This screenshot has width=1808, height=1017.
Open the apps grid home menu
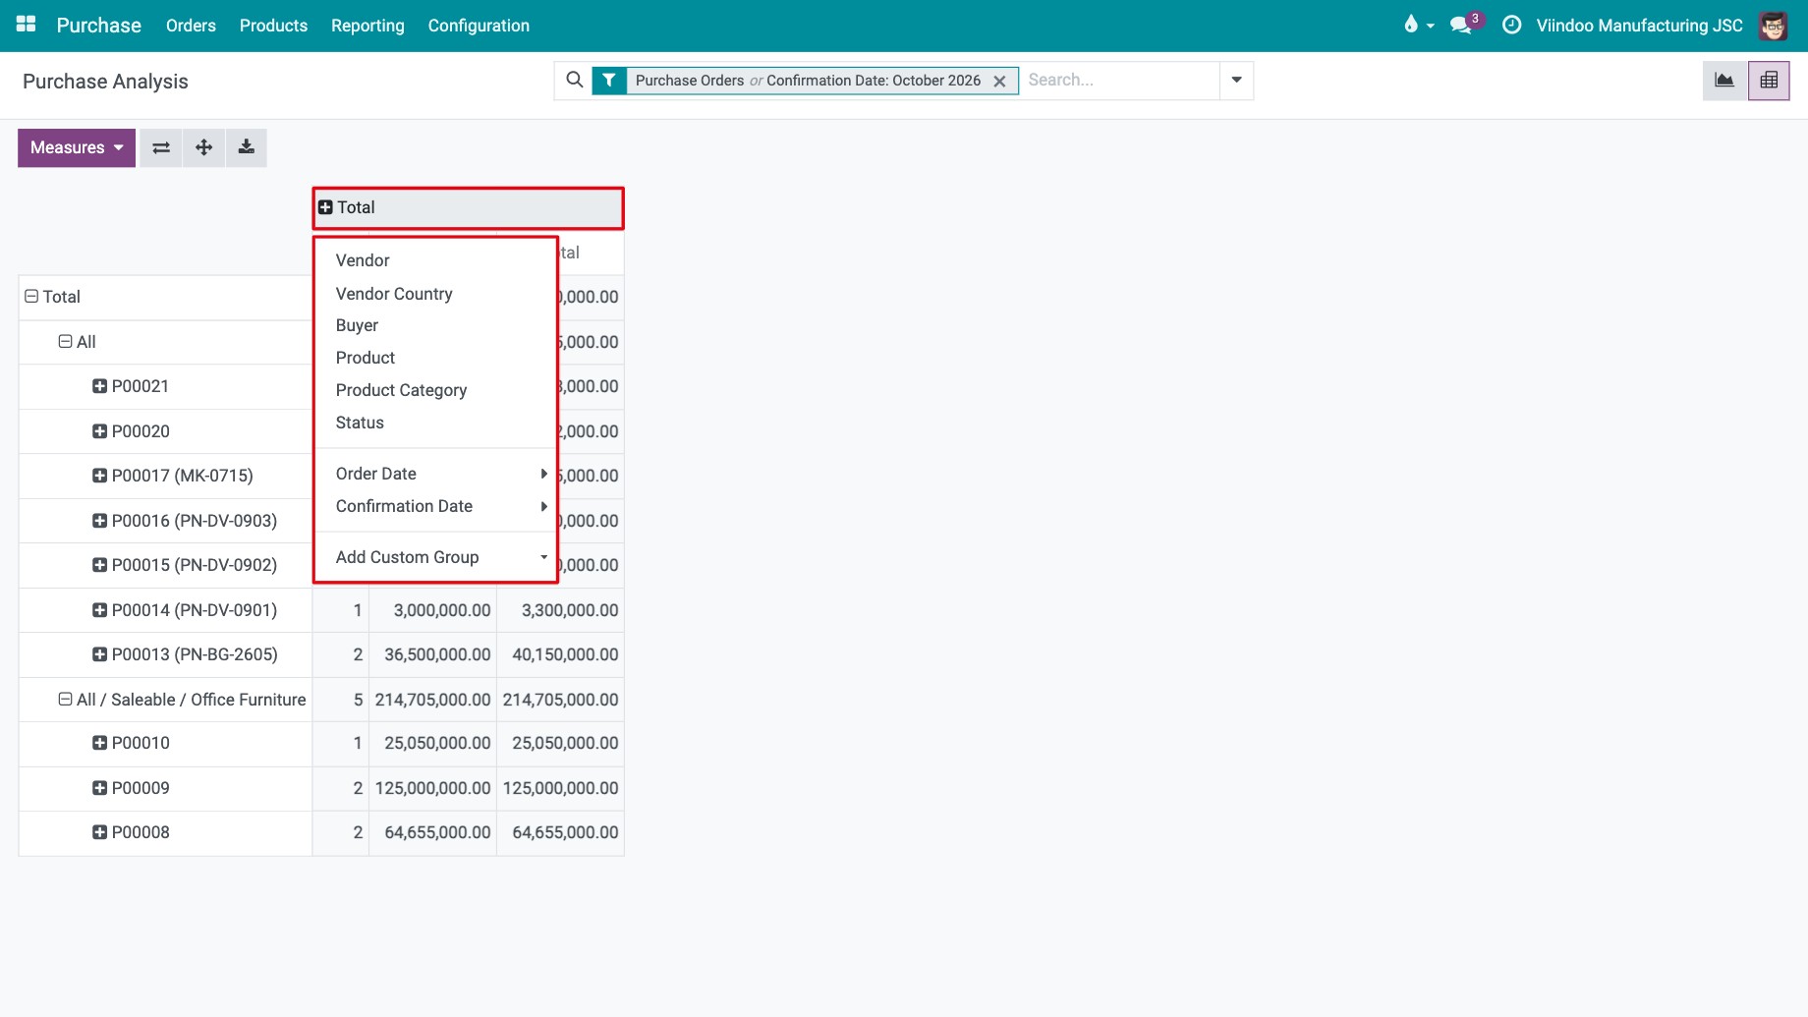coord(27,25)
